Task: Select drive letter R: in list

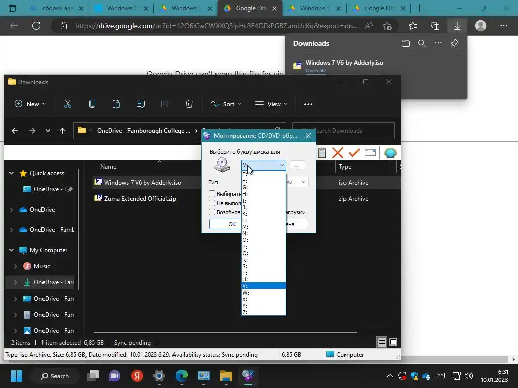Action: click(x=264, y=260)
